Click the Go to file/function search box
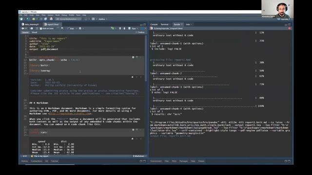The width and height of the screenshot is (312, 175). click(68, 19)
